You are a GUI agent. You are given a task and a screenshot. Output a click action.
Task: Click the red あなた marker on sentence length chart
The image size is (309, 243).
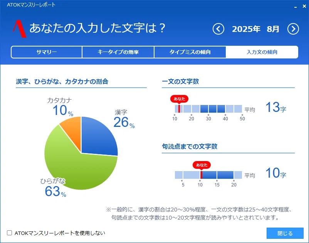[x=179, y=99]
